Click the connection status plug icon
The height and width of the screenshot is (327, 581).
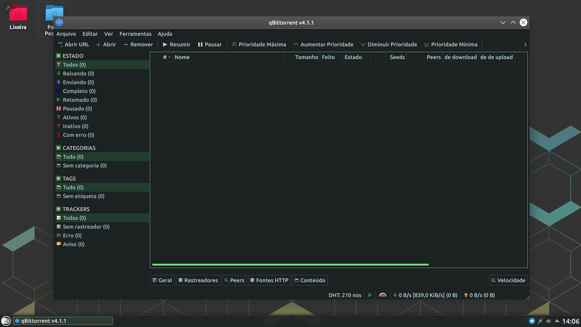pyautogui.click(x=369, y=295)
